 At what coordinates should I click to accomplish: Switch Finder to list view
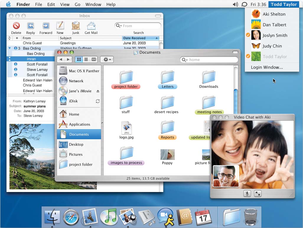86,60
